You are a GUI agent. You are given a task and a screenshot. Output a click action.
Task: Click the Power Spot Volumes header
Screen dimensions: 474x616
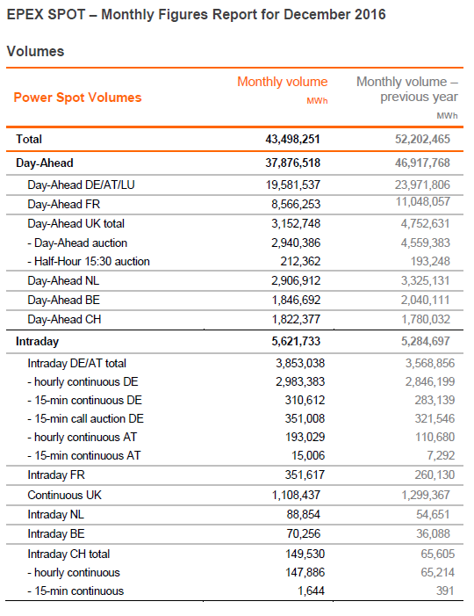[x=78, y=98]
